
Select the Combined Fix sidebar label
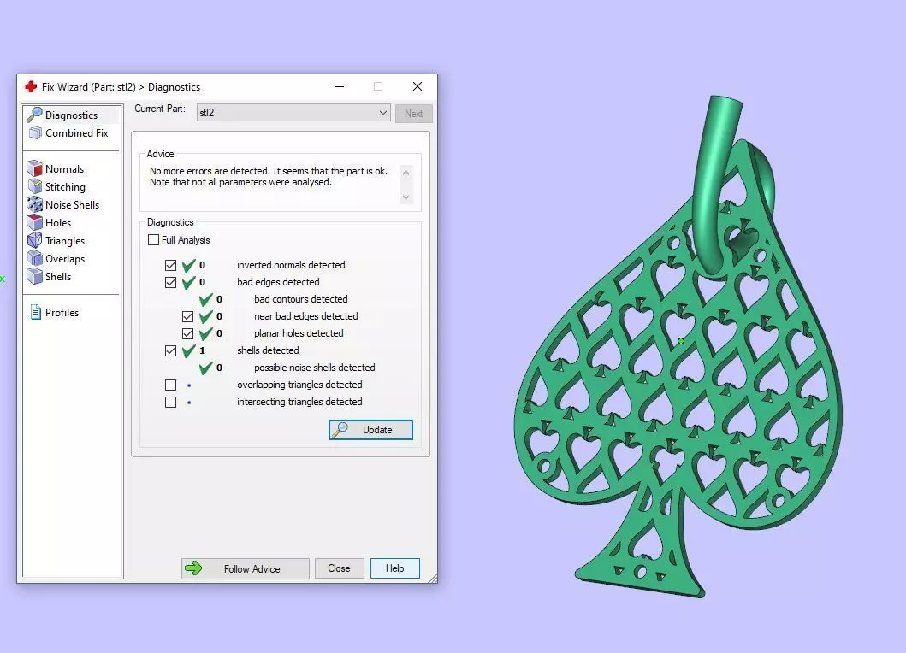point(77,132)
